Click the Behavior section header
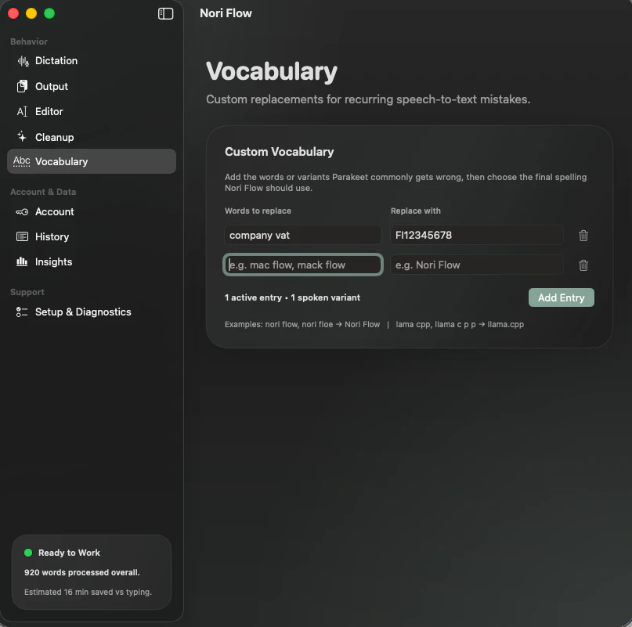The image size is (632, 627). coord(29,41)
